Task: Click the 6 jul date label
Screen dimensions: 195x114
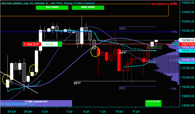Action: [x=86, y=112]
